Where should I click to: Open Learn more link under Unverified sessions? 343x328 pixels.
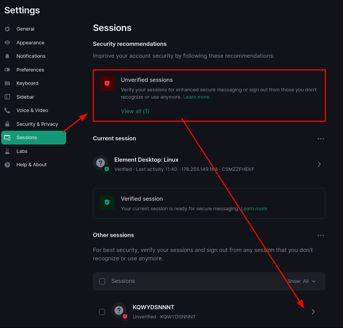196,97
